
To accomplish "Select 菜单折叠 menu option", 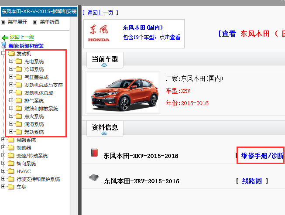I will pyautogui.click(x=50, y=22).
